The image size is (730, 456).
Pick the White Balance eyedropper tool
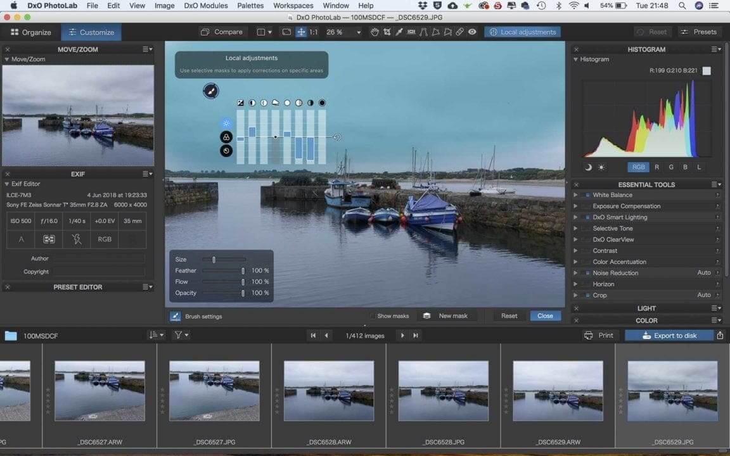click(399, 32)
